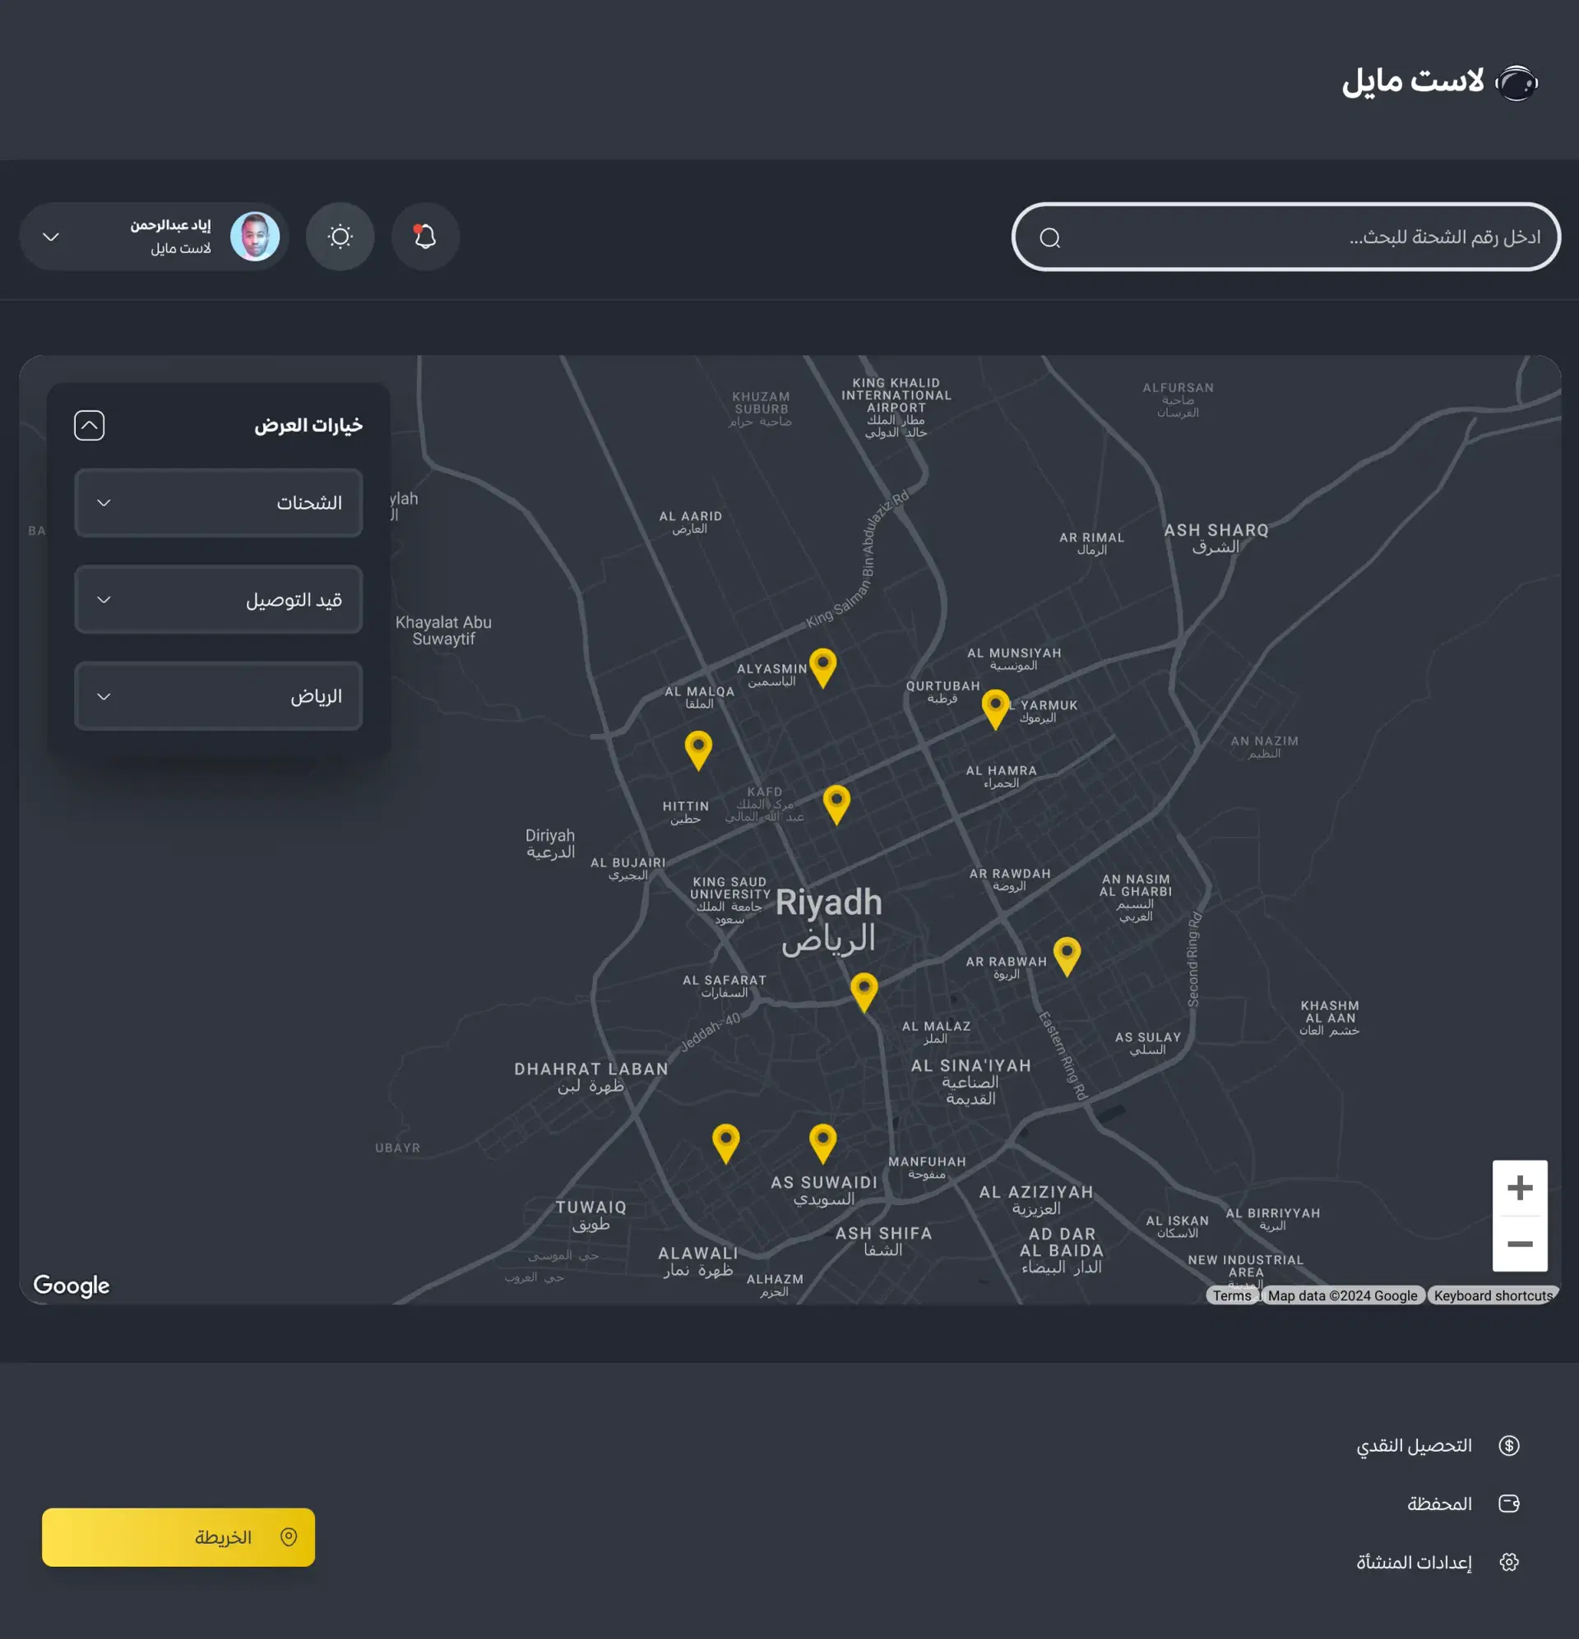Viewport: 1579px width, 1639px height.
Task: Click the facility settings gear icon
Action: 1509,1562
